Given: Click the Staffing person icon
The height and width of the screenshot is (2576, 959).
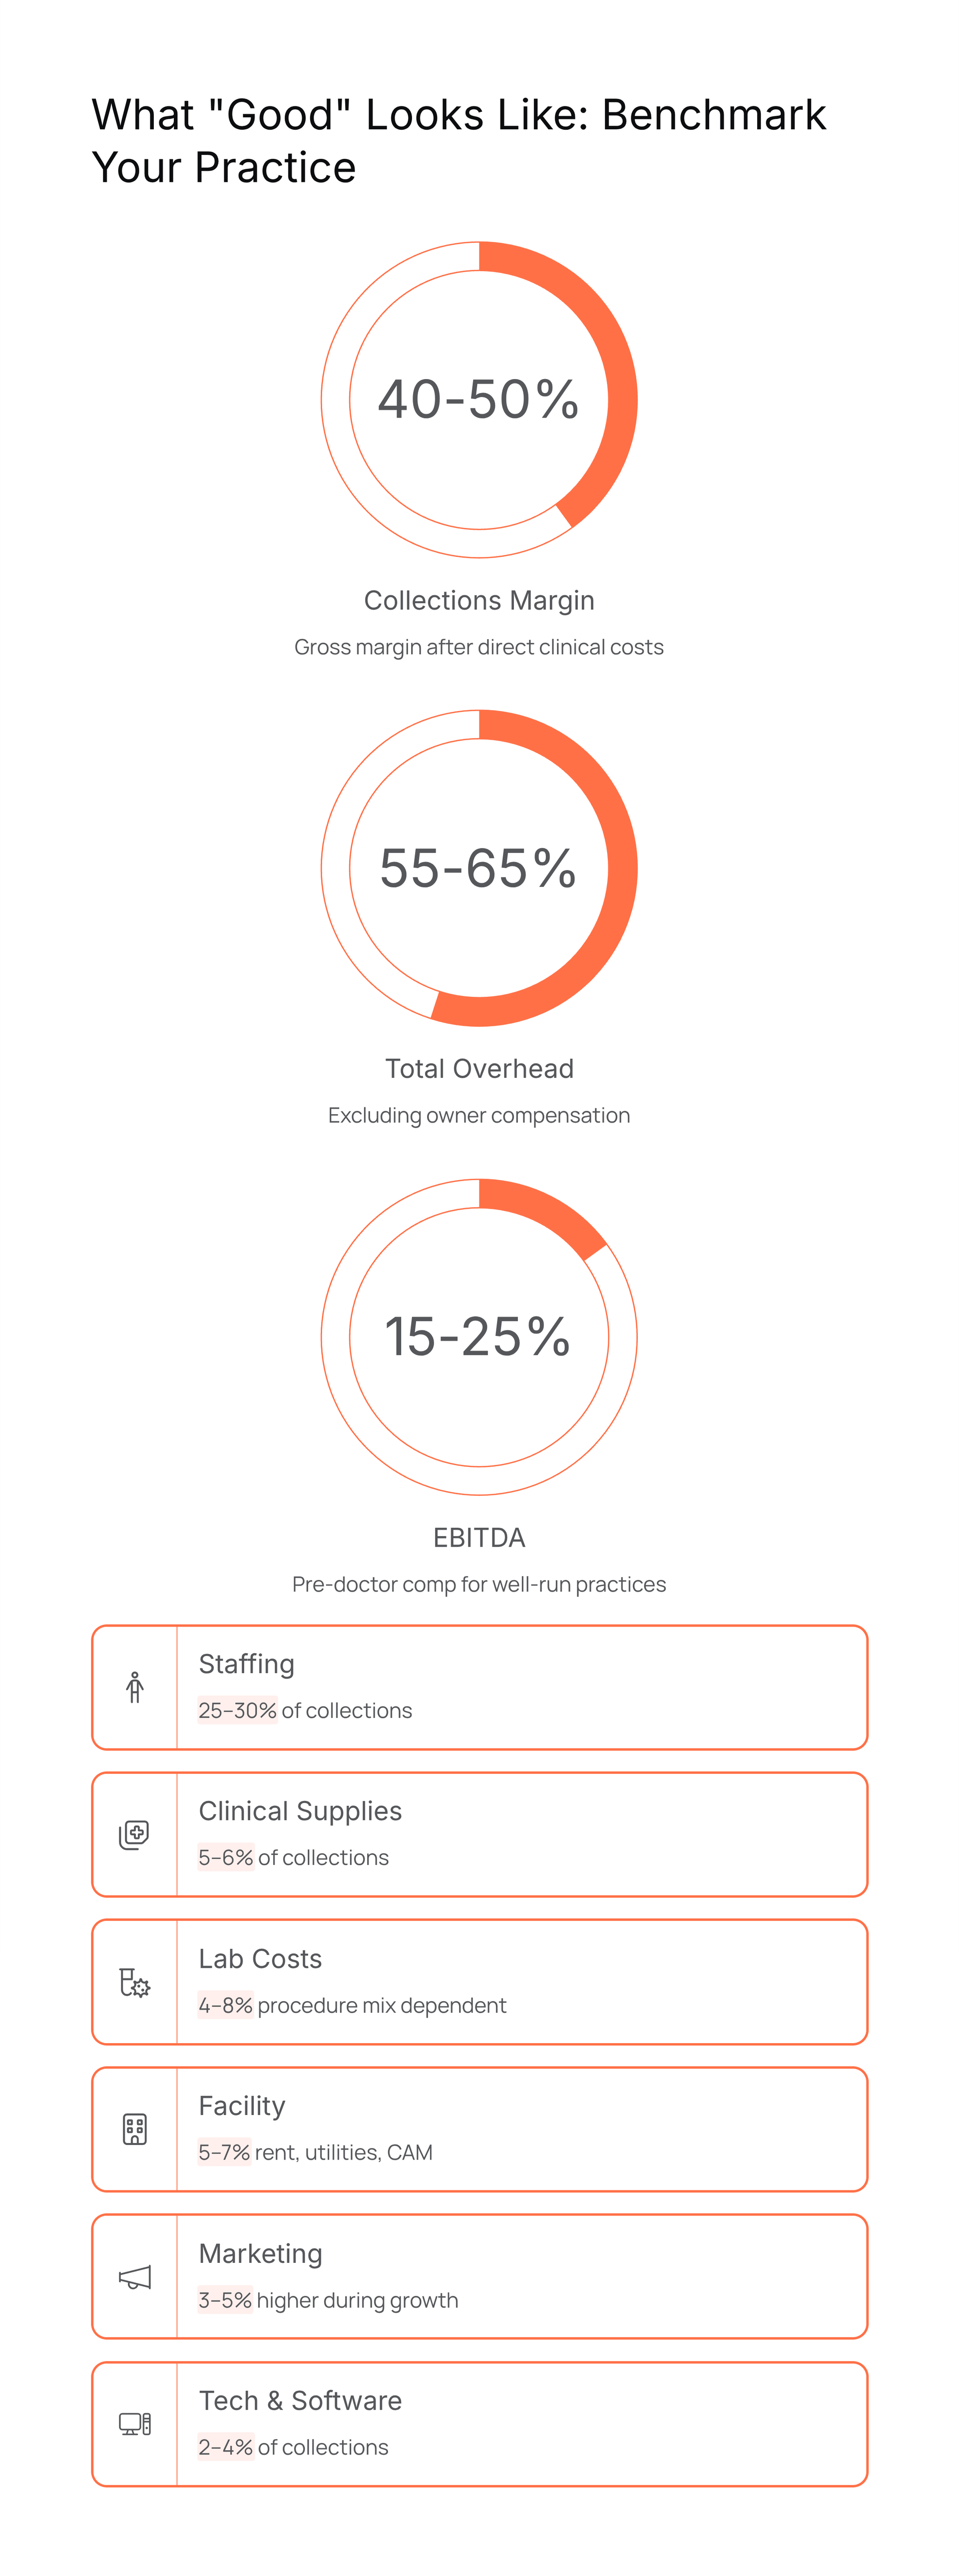Looking at the screenshot, I should [x=135, y=1688].
